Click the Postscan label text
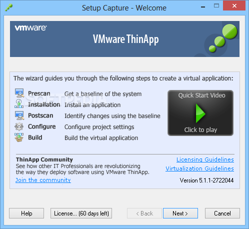This screenshot has width=249, height=229. click(x=40, y=115)
